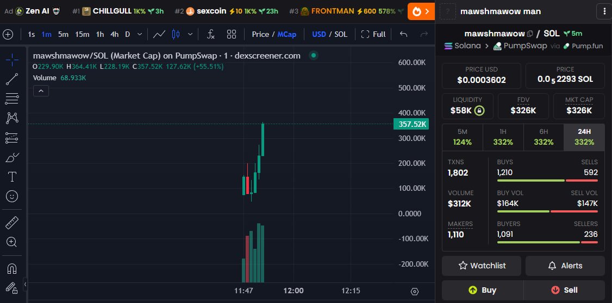Screen dimensions: 612x303
Task: Expand chart type dropdown arrow
Action: pos(190,34)
